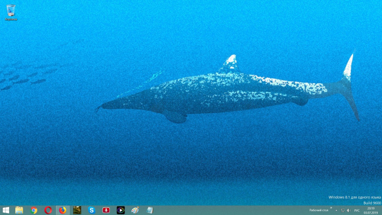Viewport: 382px width, 215px height.
Task: Show hidden tray icons with the up arrow
Action: (x=336, y=210)
